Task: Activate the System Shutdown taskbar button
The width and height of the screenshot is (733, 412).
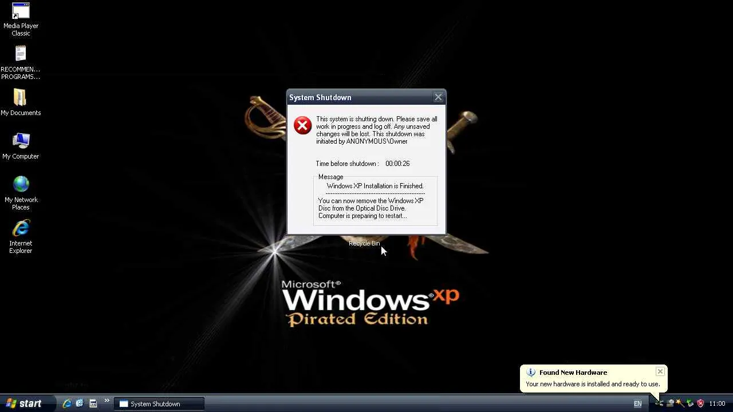Action: pos(159,404)
